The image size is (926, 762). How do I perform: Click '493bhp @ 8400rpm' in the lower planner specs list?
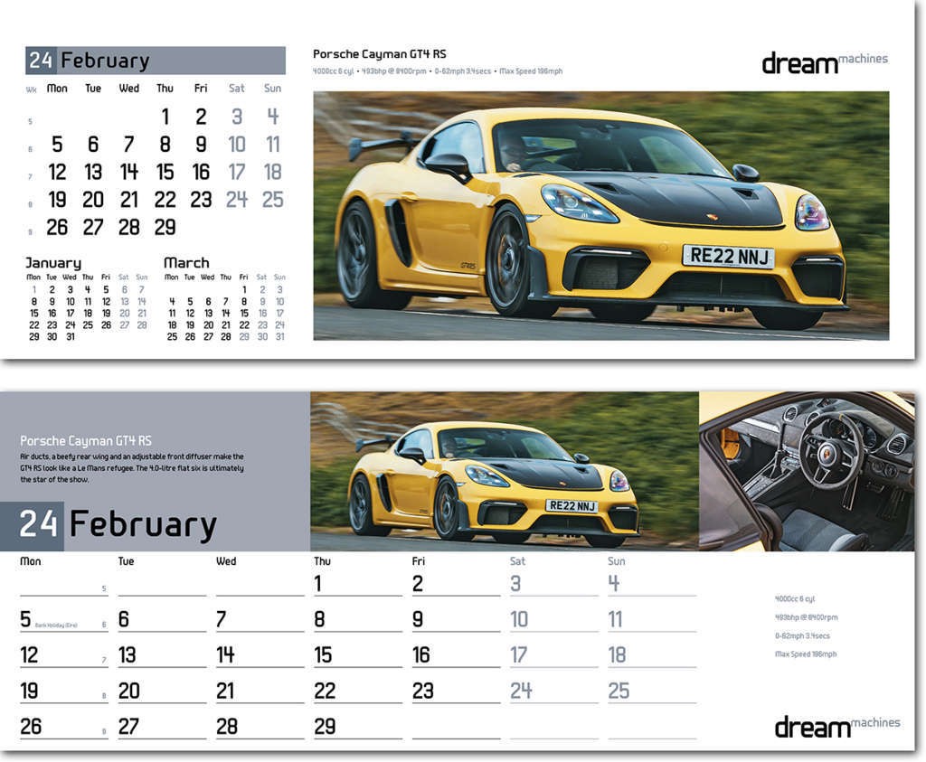[806, 617]
